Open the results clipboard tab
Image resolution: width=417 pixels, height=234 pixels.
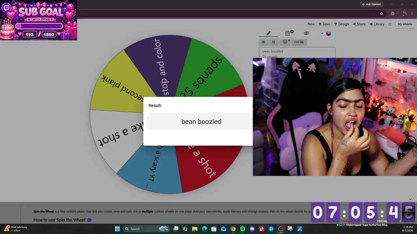coord(288,33)
